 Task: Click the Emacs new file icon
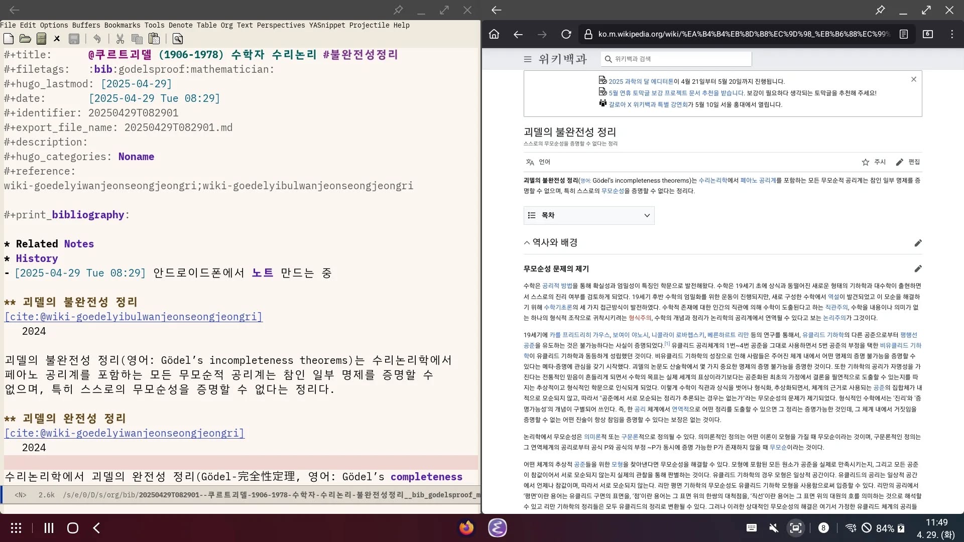click(9, 39)
